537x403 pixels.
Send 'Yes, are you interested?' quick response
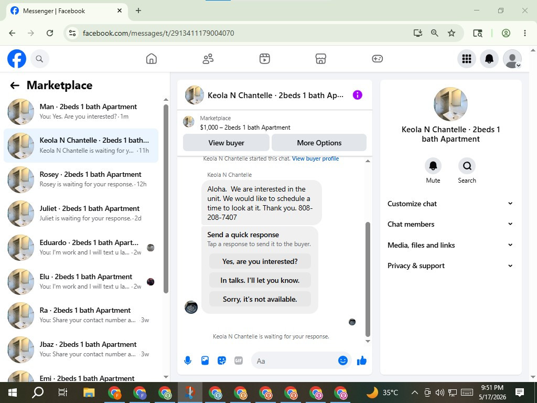(x=260, y=261)
